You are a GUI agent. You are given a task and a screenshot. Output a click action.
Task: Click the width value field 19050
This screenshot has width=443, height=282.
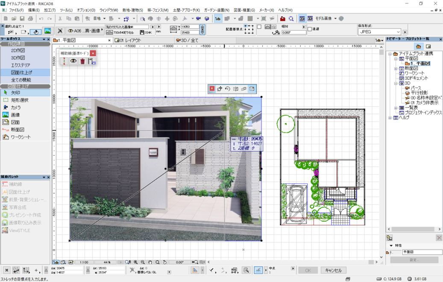190,27
